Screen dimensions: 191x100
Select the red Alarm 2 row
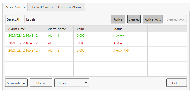click(96, 43)
